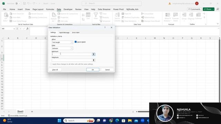
Task: Open the Share button dropdown arrow
Action: tap(213, 9)
